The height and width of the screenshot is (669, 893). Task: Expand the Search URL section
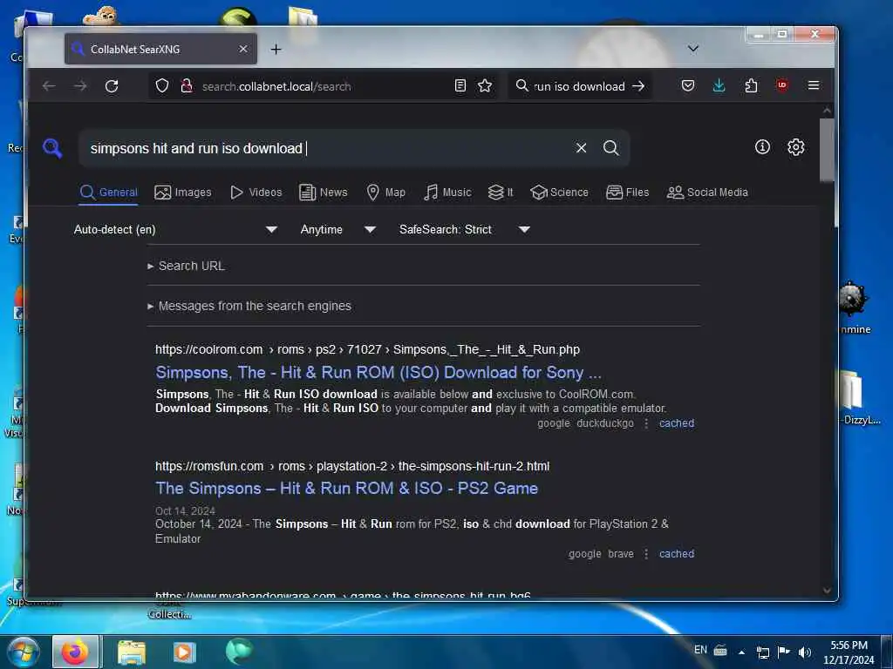click(187, 266)
